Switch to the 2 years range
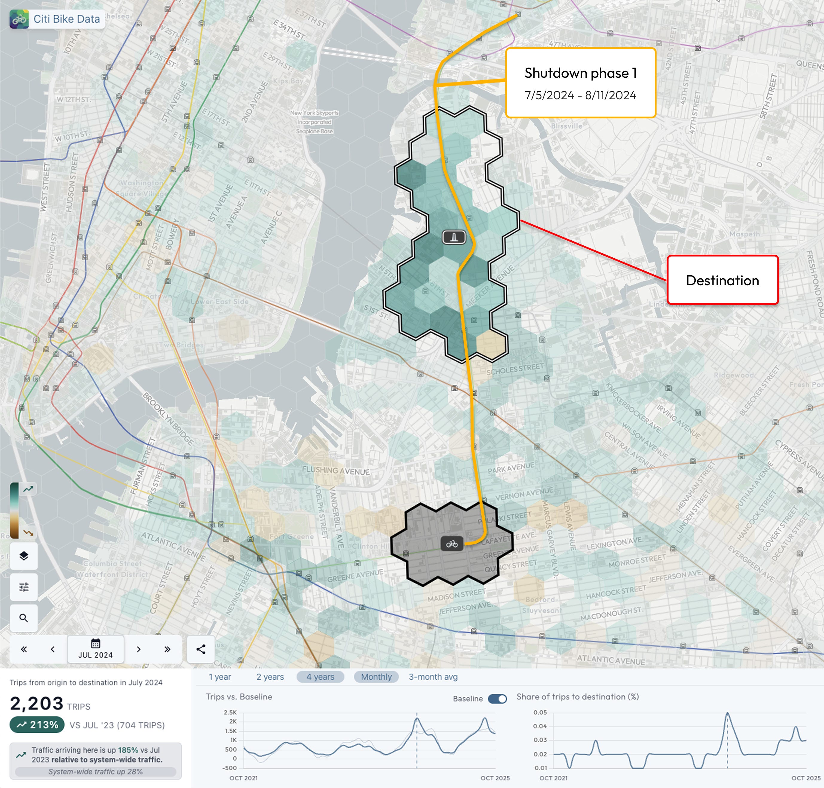Viewport: 824px width, 788px height. point(270,677)
